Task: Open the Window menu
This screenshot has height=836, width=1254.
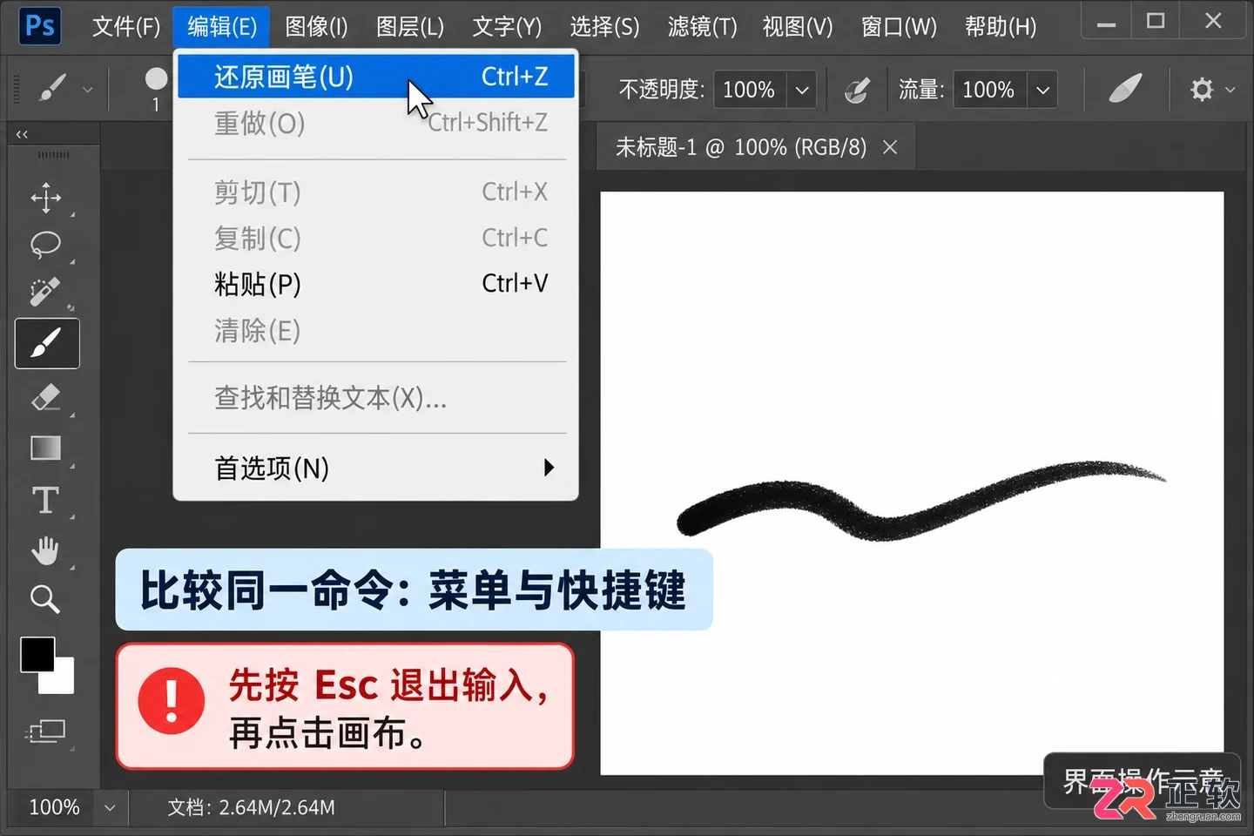Action: tap(899, 27)
